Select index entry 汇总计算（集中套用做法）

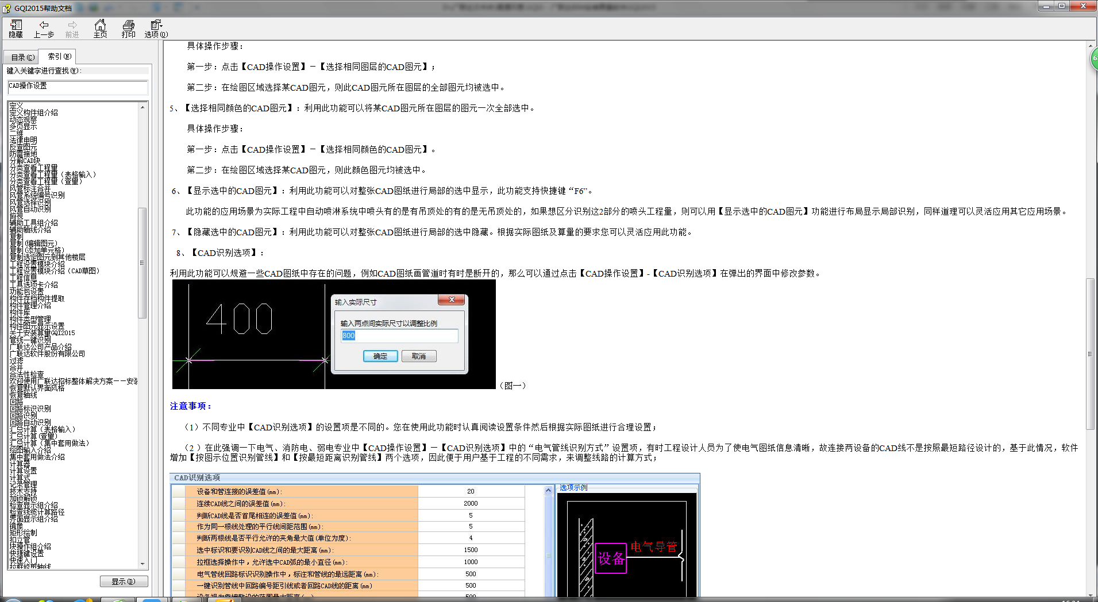pos(49,443)
